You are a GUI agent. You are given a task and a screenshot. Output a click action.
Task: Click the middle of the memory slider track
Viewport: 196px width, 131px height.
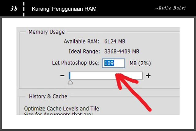point(106,75)
